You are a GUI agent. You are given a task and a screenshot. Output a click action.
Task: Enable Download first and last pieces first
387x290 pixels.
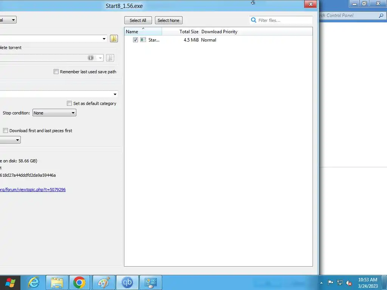[5, 130]
